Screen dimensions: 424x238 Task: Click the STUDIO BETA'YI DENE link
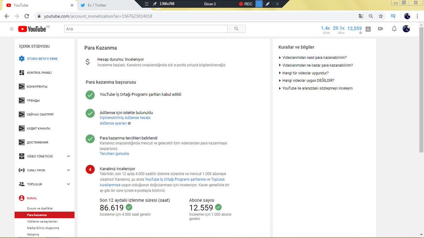tap(42, 59)
